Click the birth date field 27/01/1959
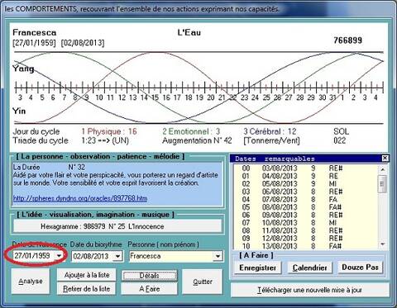The image size is (397, 308). [34, 256]
